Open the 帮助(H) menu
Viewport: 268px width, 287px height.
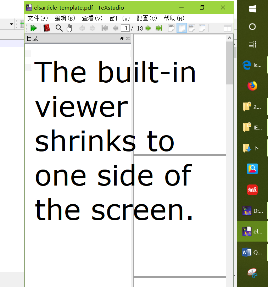click(174, 18)
